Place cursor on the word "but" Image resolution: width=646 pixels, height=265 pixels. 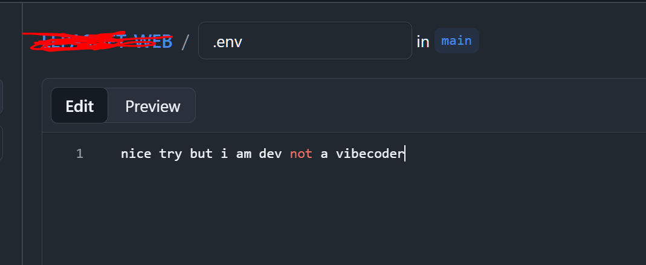pos(201,154)
